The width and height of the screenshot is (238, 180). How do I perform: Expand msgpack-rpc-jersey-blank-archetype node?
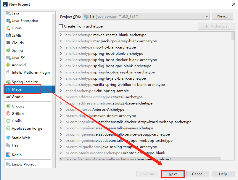tap(61, 41)
